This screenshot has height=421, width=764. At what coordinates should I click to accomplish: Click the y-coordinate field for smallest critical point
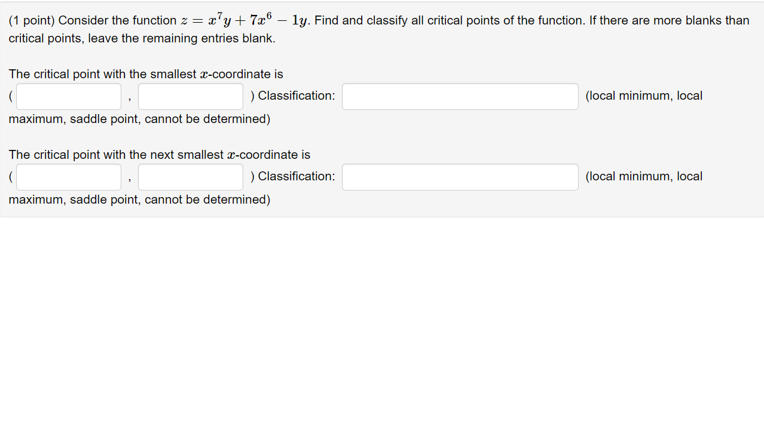coord(190,96)
